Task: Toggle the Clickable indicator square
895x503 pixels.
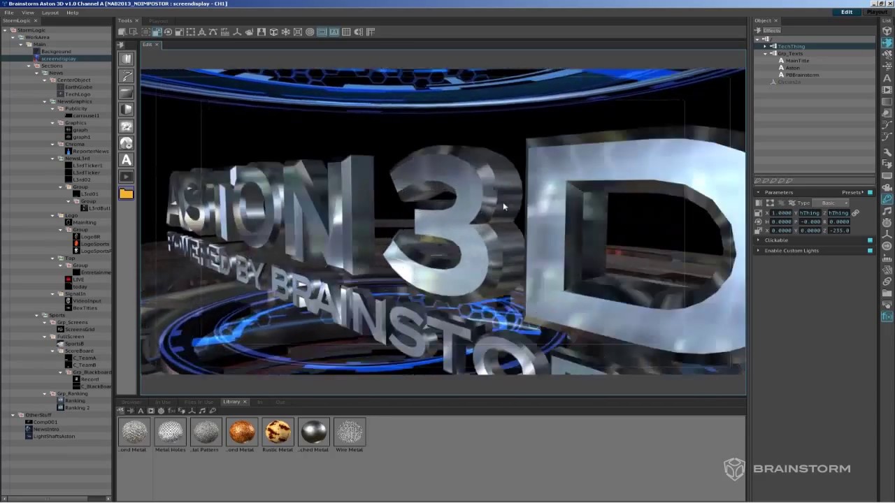Action: 870,240
